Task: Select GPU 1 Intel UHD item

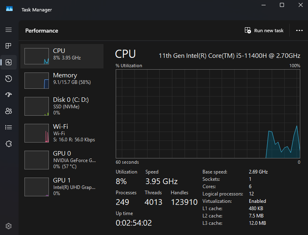Action: pos(62,187)
